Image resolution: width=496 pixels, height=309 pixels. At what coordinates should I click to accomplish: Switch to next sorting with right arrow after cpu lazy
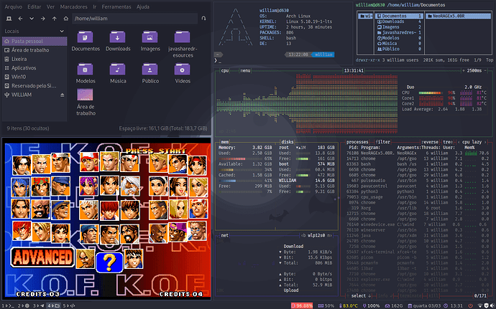(x=485, y=142)
